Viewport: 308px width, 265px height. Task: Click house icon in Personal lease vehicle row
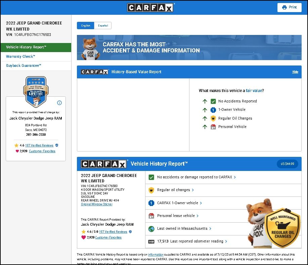pyautogui.click(x=151, y=216)
